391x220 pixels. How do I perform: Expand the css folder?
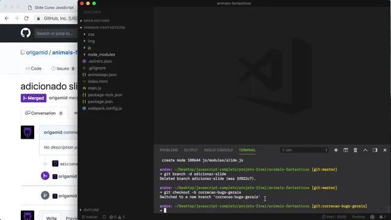pos(91,34)
